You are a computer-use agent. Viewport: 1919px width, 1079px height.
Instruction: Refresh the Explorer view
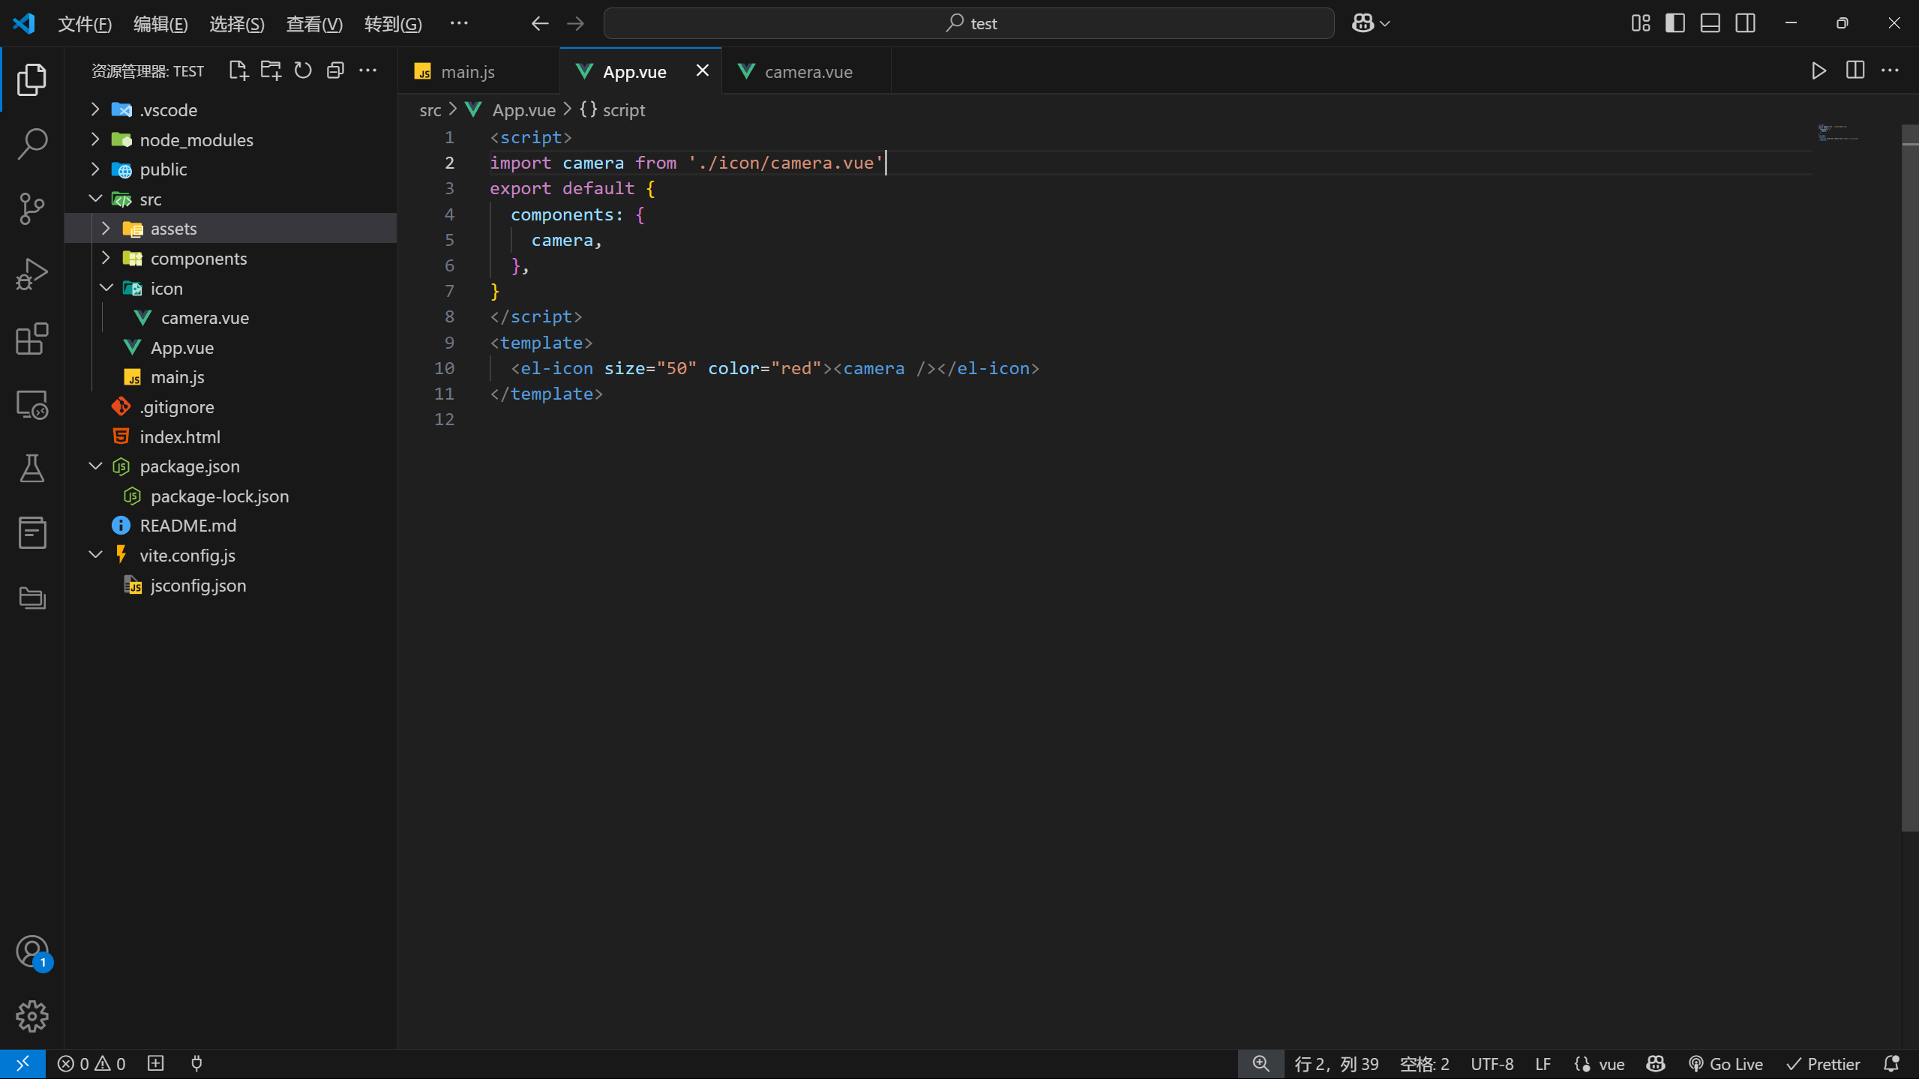pyautogui.click(x=302, y=70)
